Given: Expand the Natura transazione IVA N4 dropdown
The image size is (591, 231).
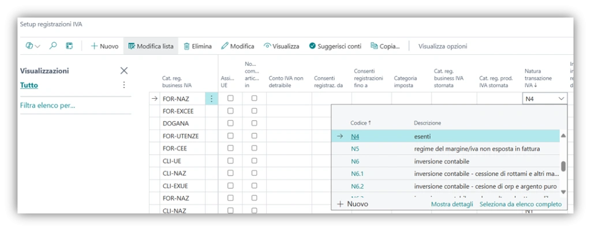Looking at the screenshot, I should coord(562,99).
